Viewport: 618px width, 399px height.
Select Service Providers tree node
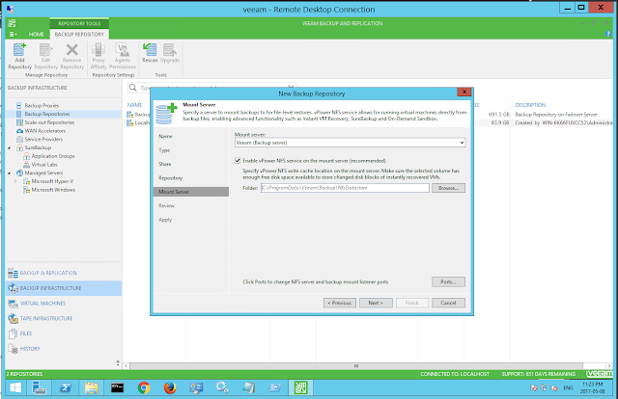[x=43, y=140]
